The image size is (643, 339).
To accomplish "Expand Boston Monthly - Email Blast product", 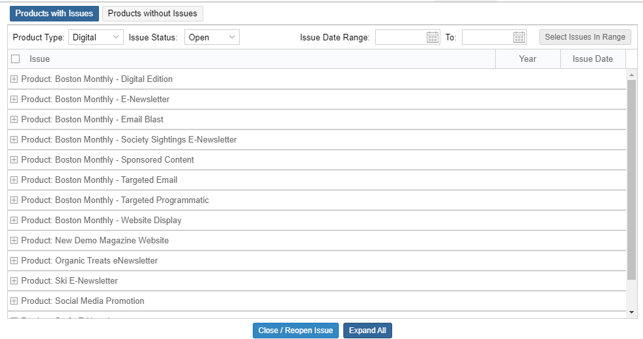I will [14, 119].
